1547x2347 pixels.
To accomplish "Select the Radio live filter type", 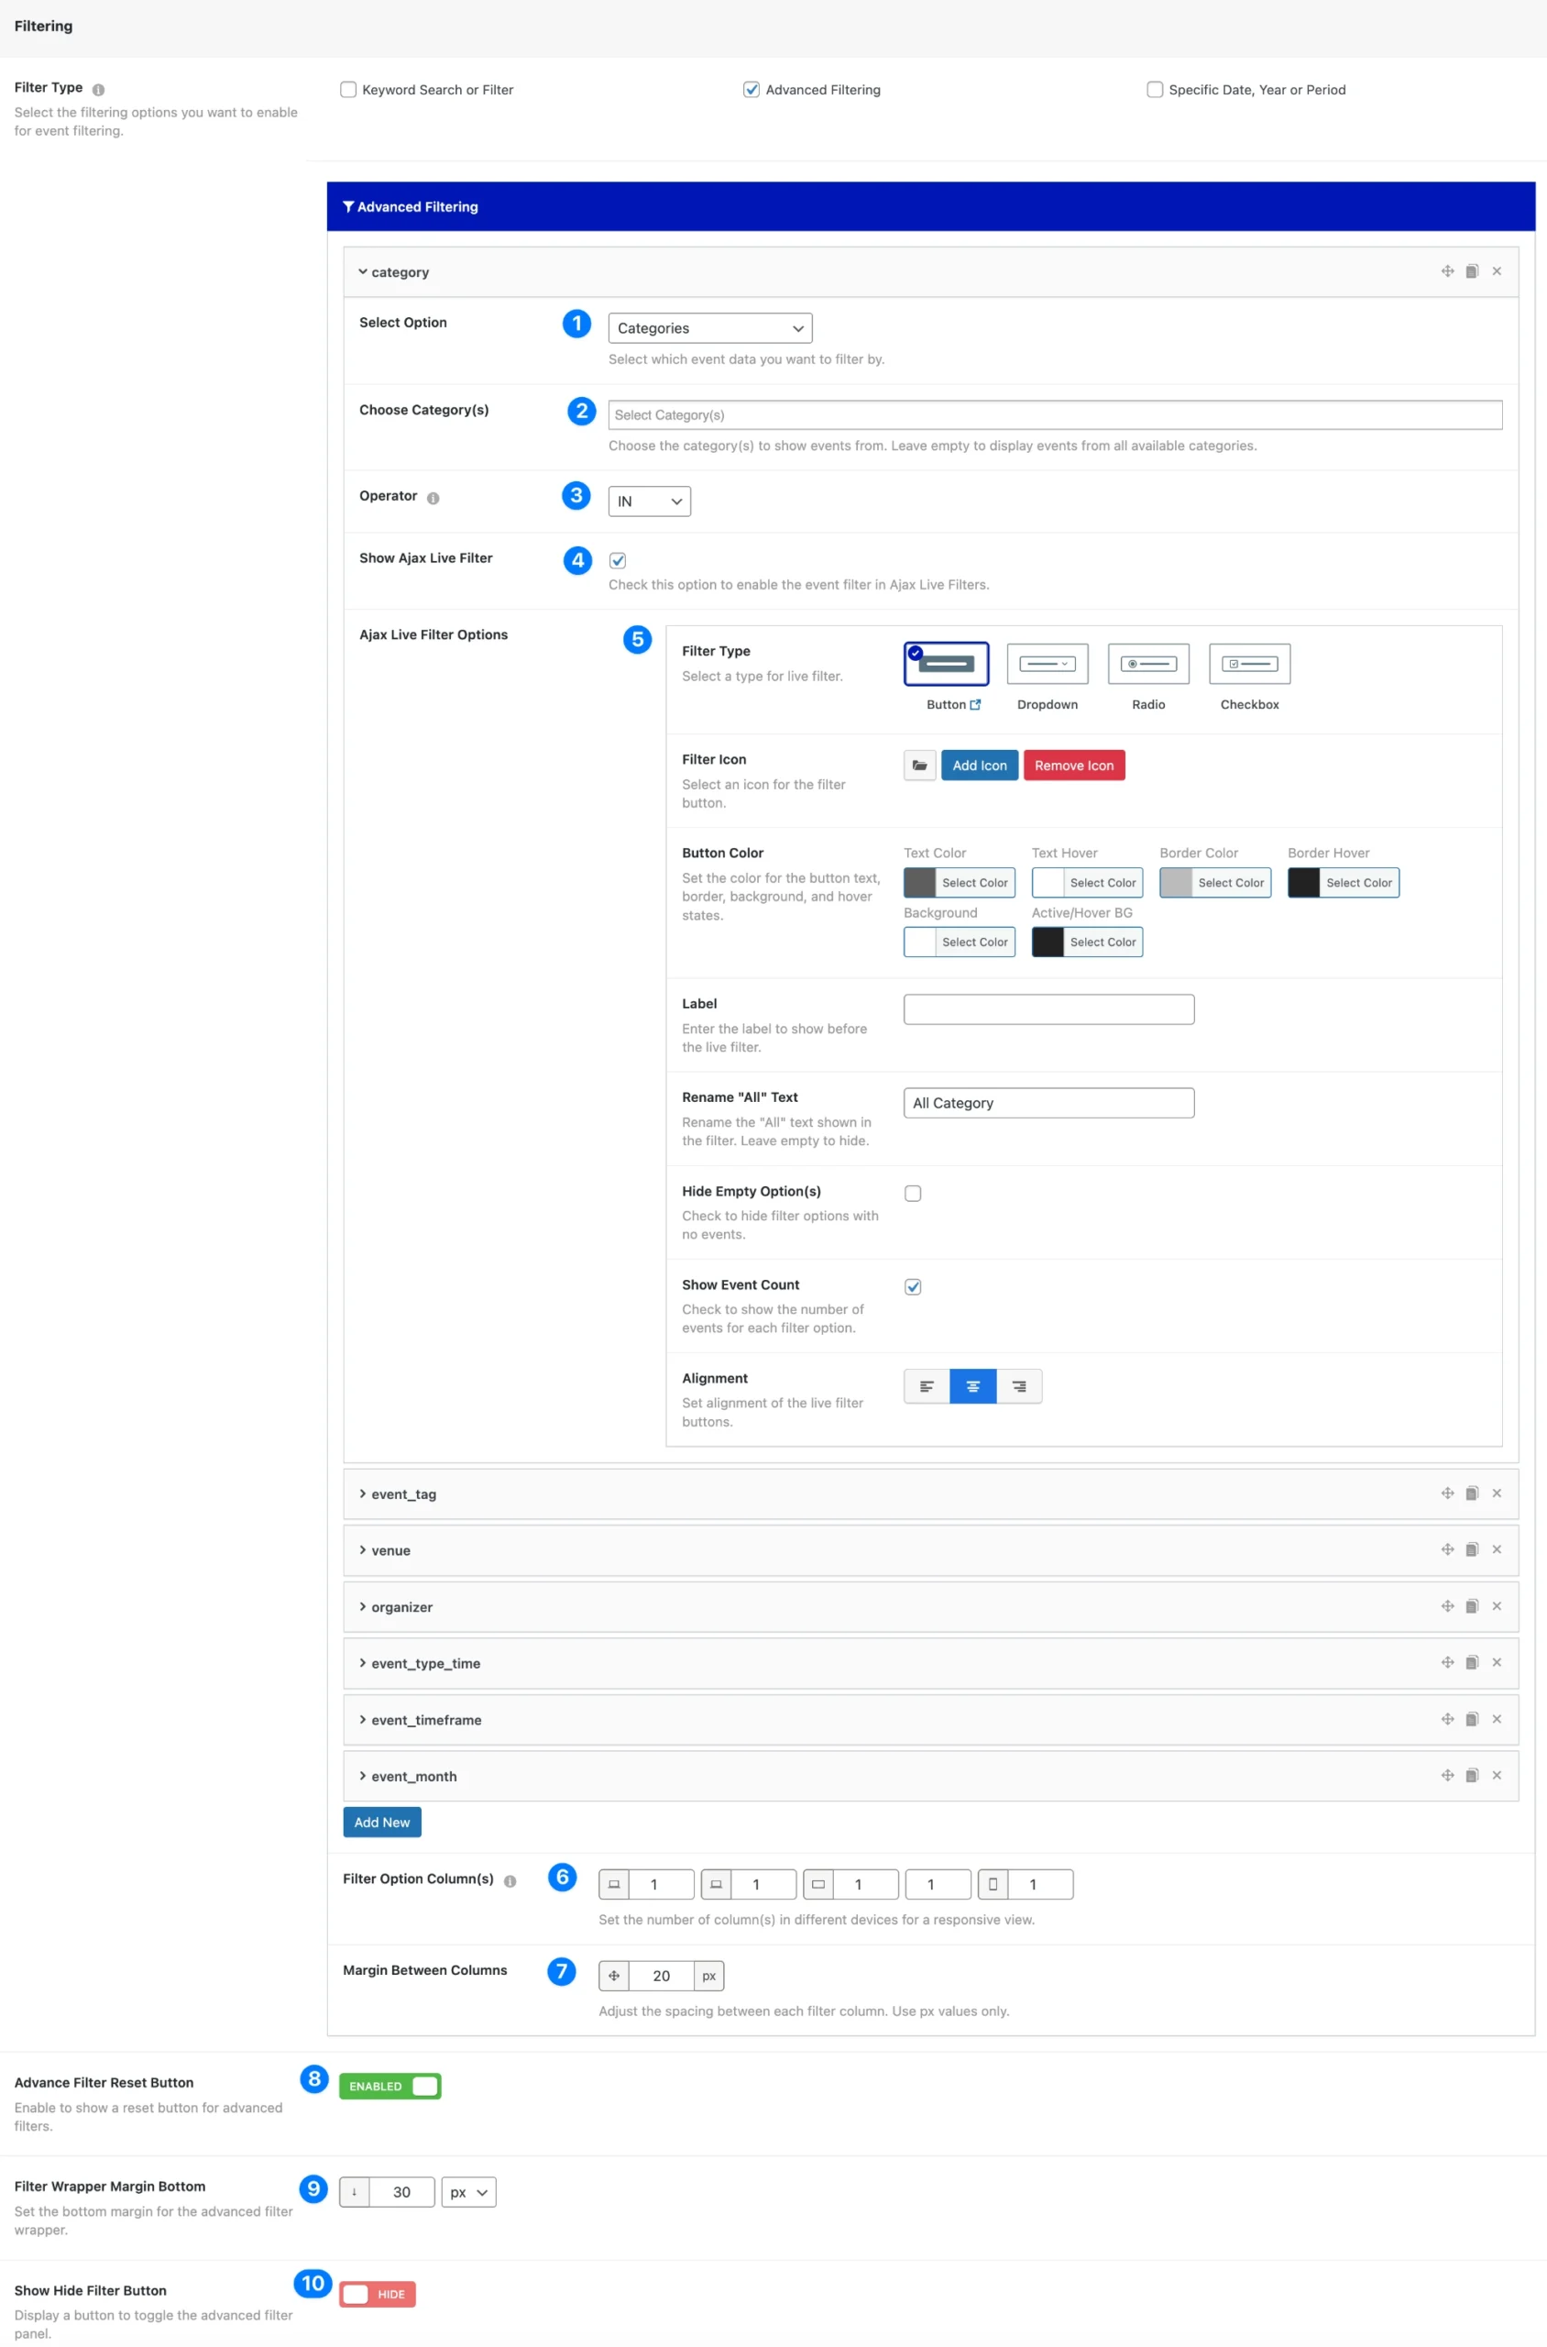I will pos(1147,663).
